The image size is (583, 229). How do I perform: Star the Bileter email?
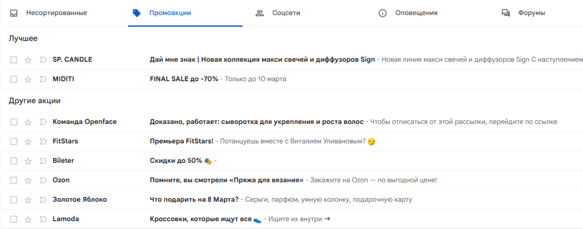click(x=28, y=161)
